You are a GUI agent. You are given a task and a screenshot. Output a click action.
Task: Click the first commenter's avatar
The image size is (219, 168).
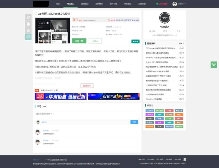[38, 132]
